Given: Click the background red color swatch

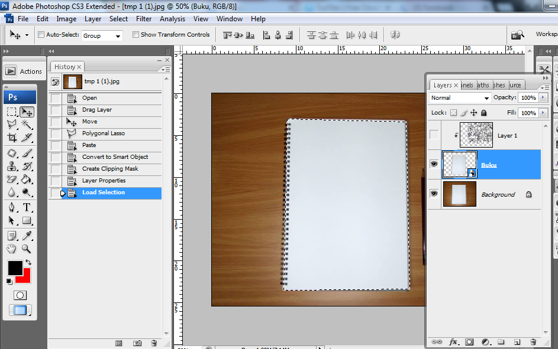Looking at the screenshot, I should [x=25, y=278].
